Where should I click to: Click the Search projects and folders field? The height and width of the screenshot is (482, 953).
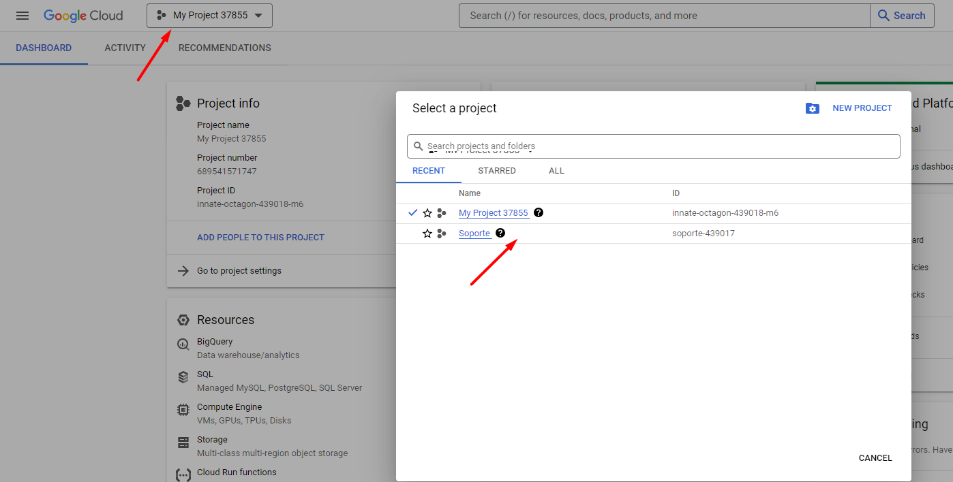tap(654, 146)
